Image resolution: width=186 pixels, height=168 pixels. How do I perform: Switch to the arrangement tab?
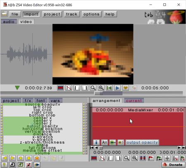click(106, 101)
